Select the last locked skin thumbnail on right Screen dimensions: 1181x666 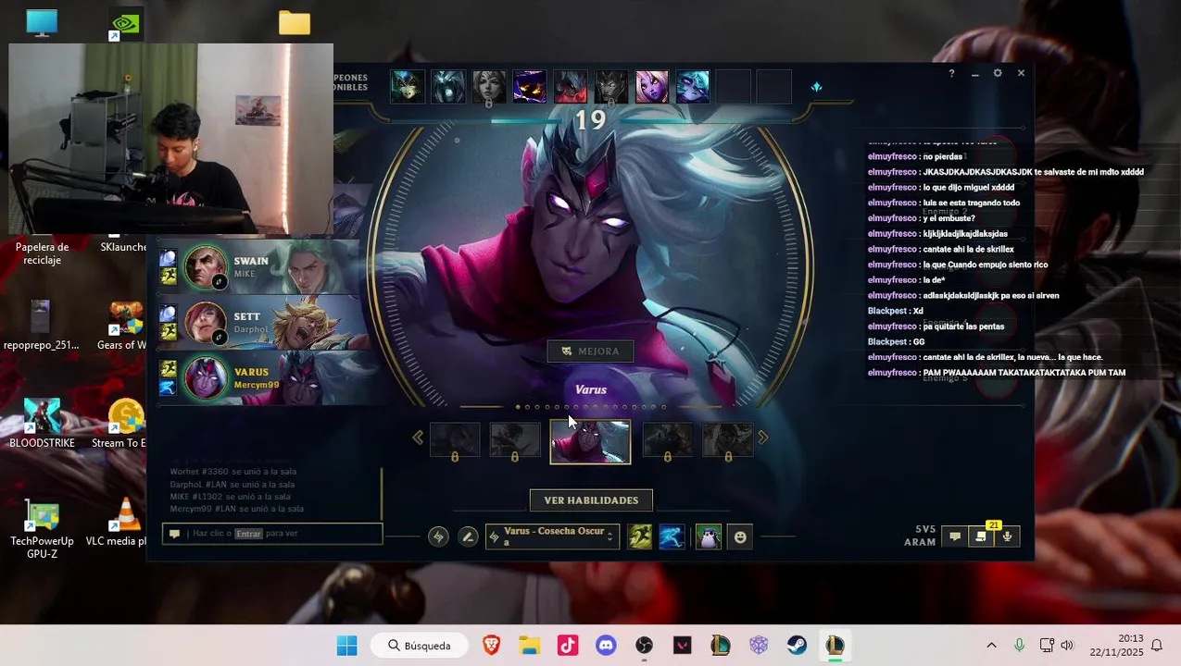(x=728, y=441)
